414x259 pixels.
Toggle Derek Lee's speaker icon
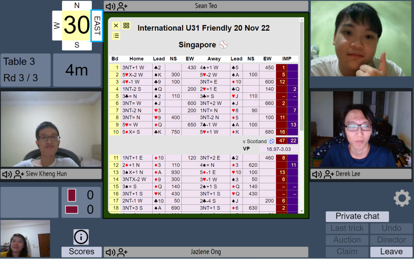point(317,174)
